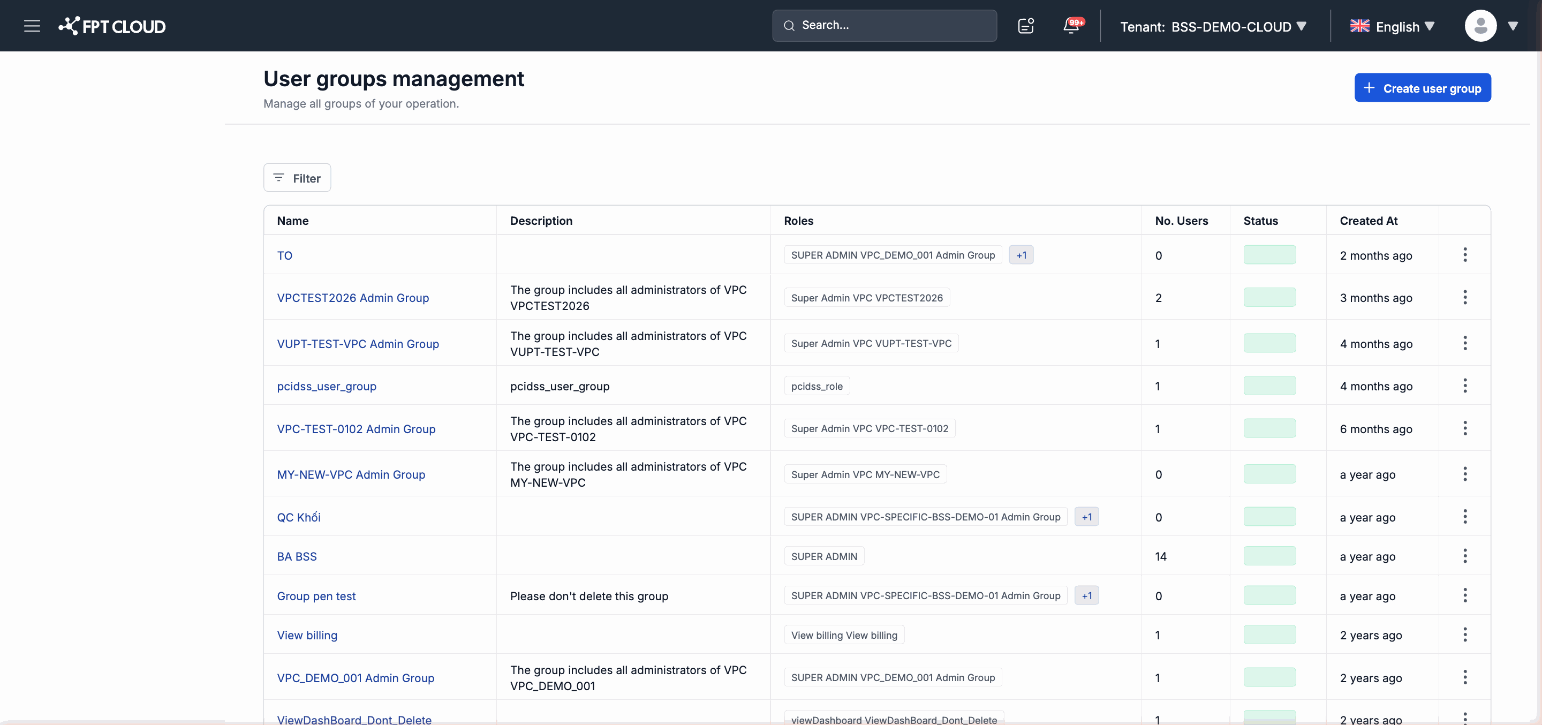Open actions menu for VPC-TEST-0102 Admin Group
This screenshot has height=725, width=1542.
(1465, 429)
